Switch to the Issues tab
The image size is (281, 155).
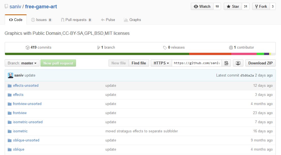[41, 20]
